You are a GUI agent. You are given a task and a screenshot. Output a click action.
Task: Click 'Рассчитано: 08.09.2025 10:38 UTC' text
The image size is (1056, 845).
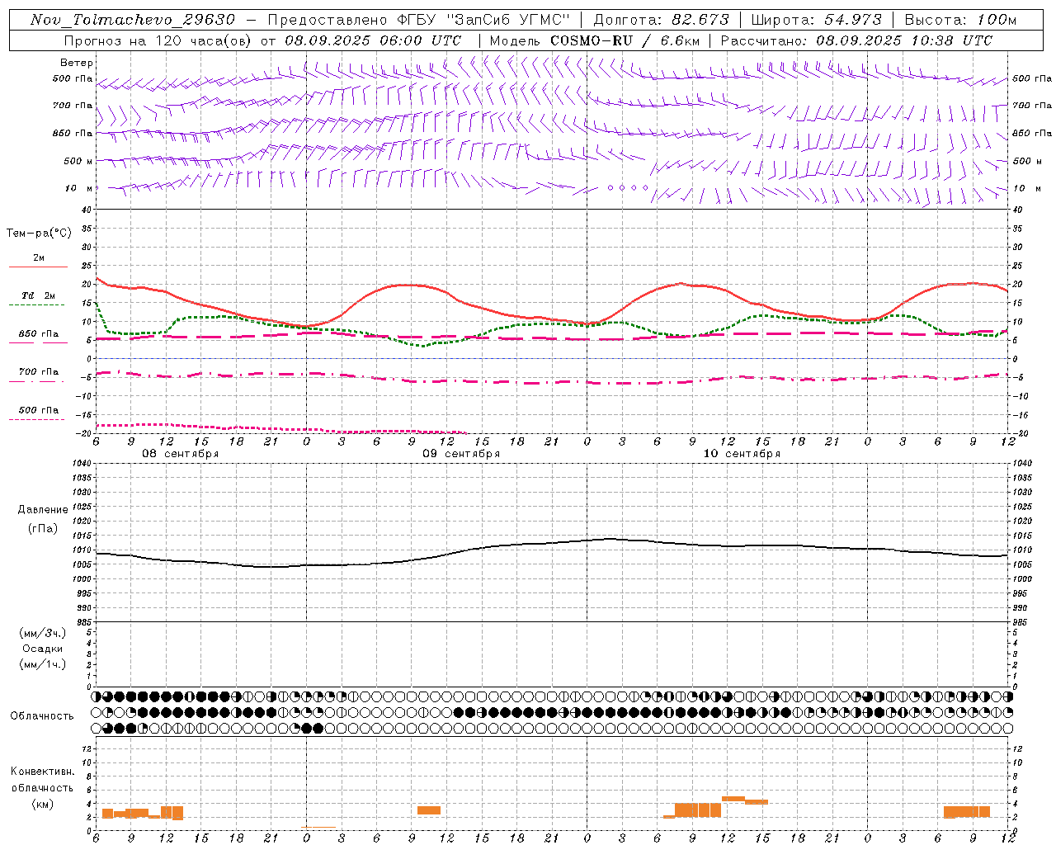856,40
